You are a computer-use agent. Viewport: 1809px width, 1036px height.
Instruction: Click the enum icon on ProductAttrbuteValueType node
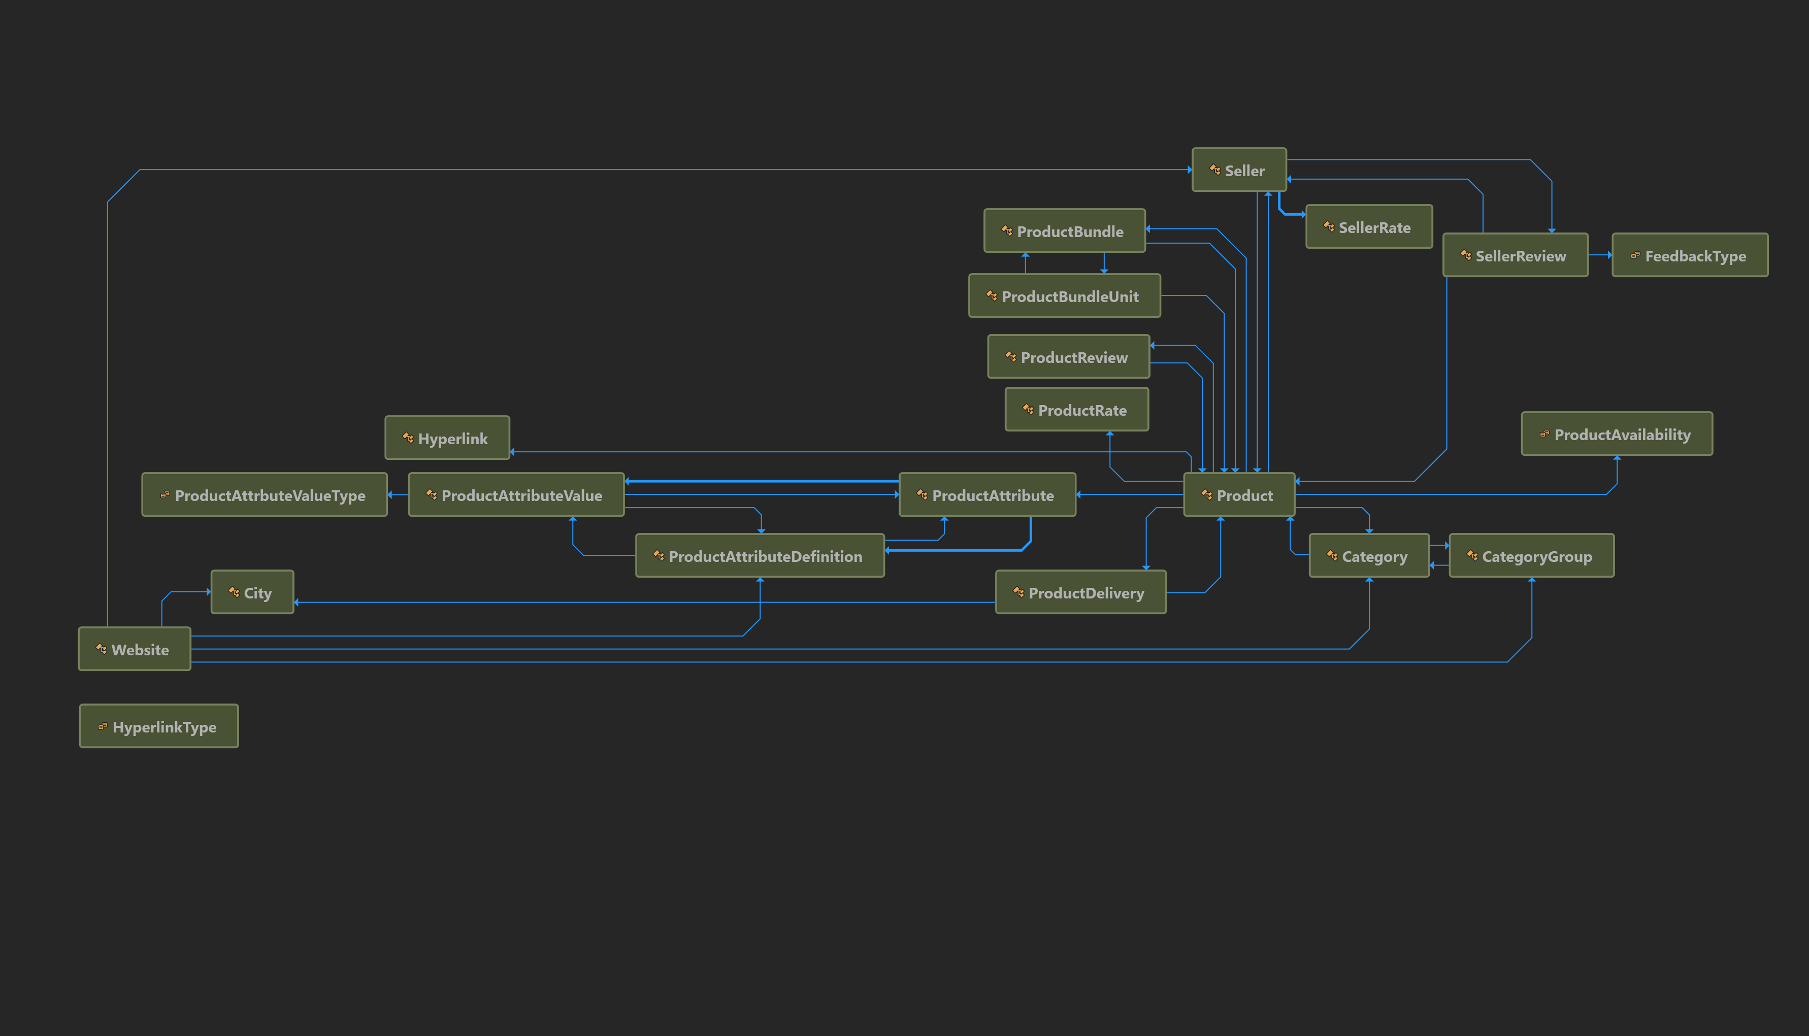point(165,495)
